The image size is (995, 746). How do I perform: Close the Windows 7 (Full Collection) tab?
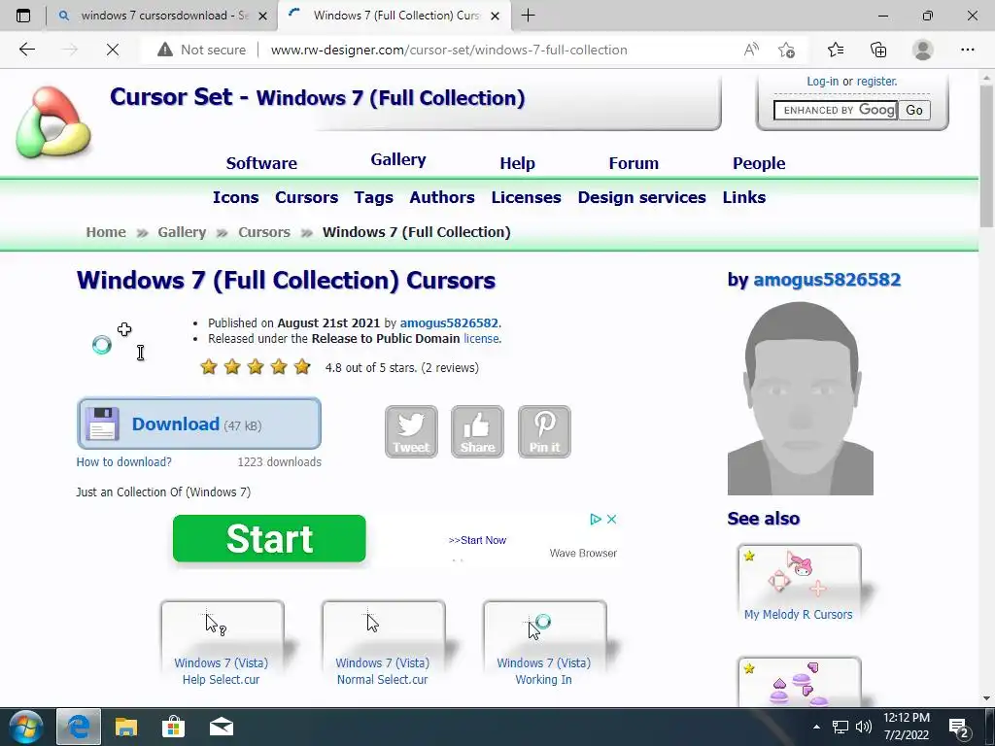(x=496, y=16)
